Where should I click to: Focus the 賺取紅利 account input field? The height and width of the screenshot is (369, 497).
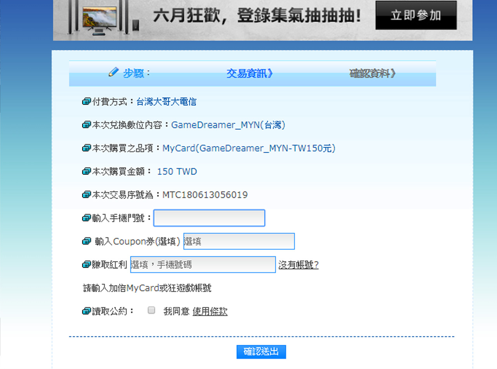click(203, 265)
